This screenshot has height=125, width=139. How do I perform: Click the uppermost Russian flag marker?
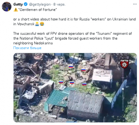pyautogui.click(x=71, y=67)
